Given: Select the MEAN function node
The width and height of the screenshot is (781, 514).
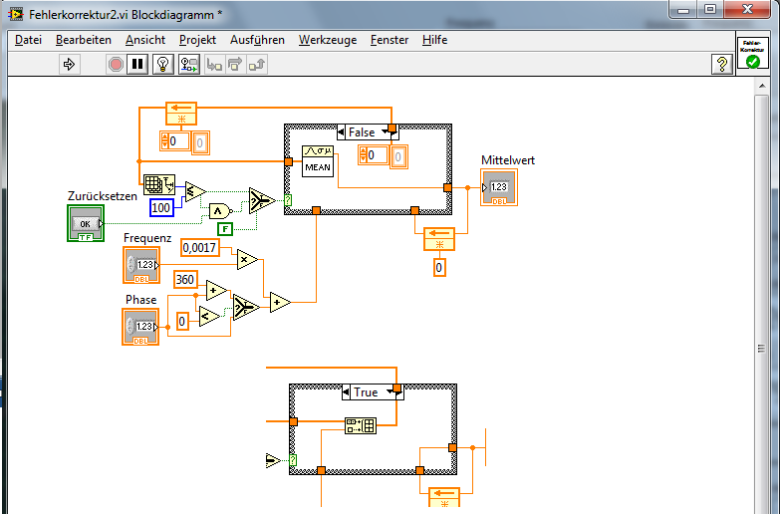Looking at the screenshot, I should pos(317,161).
